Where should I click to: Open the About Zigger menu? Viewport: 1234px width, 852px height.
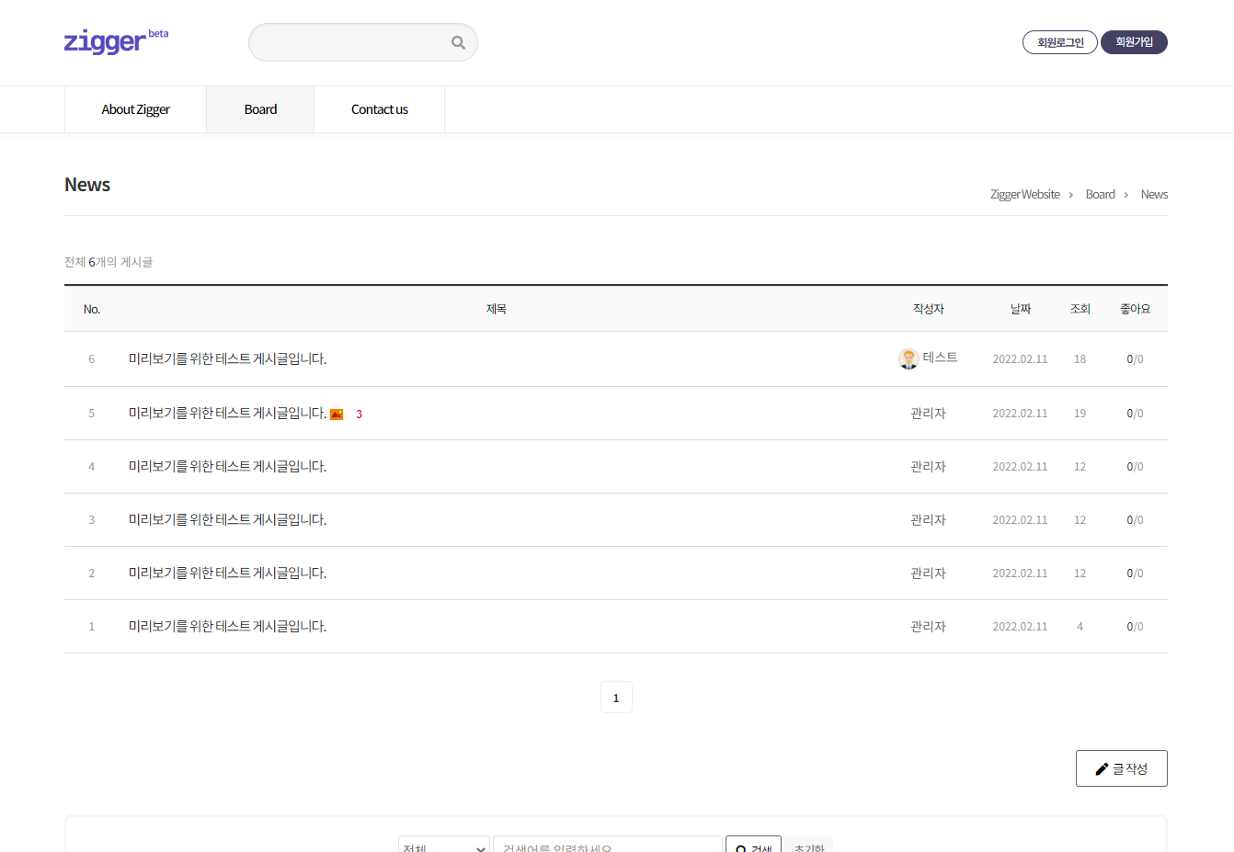pos(135,109)
